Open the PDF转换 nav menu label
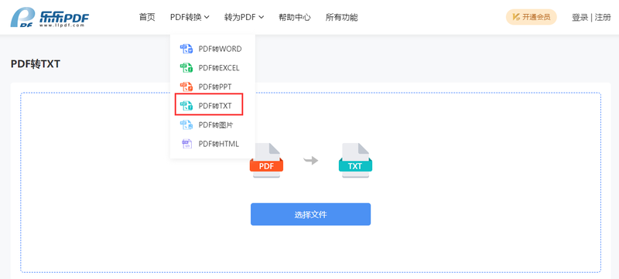619x279 pixels. coord(186,17)
